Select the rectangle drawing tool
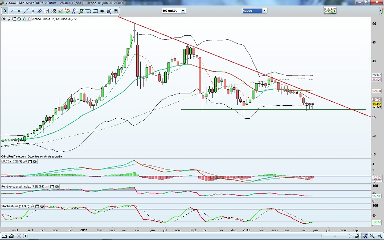The width and height of the screenshot is (384, 240). (x=95, y=11)
